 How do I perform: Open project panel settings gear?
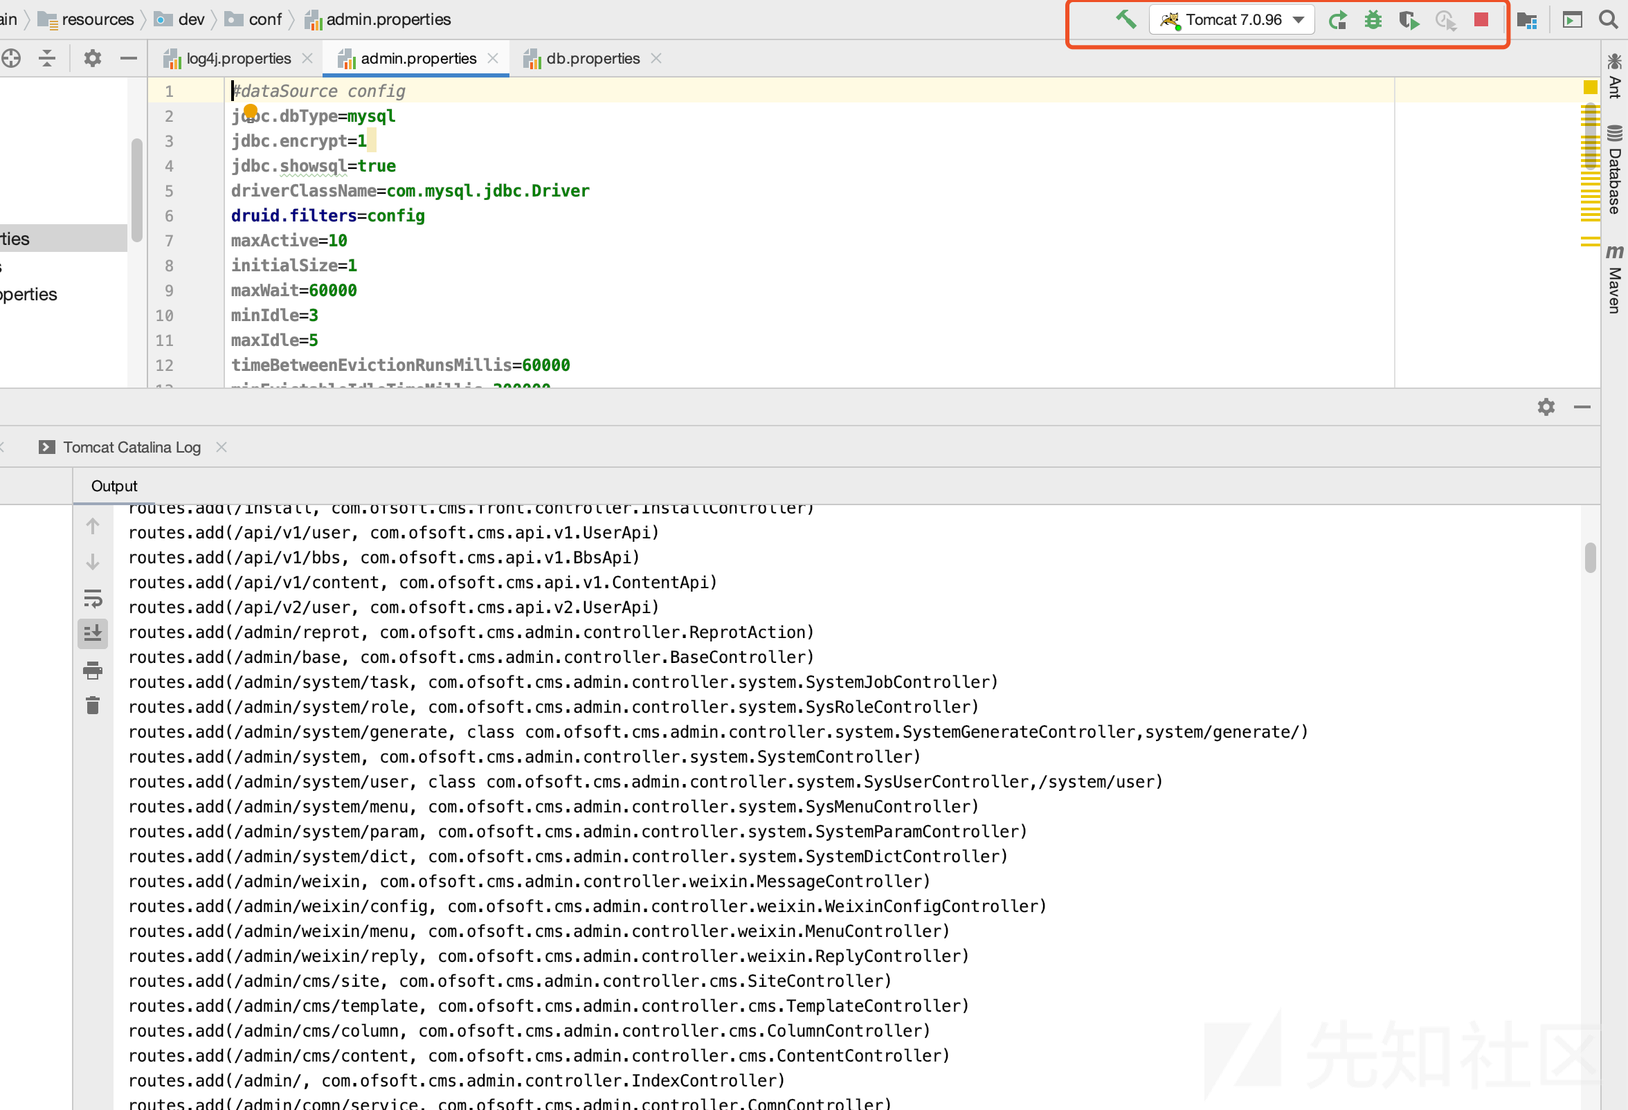(x=93, y=58)
